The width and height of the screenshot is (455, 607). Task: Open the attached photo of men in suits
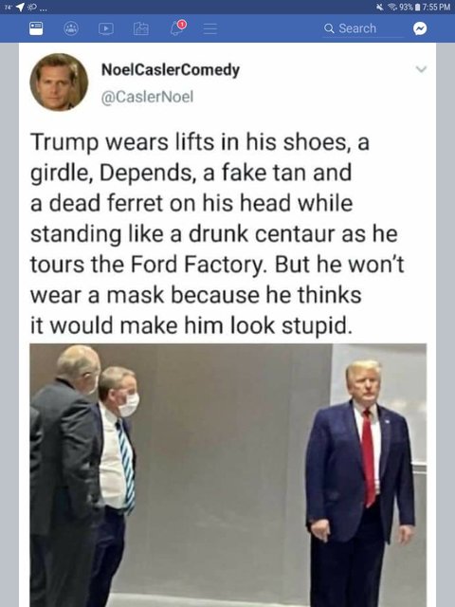[x=228, y=475]
